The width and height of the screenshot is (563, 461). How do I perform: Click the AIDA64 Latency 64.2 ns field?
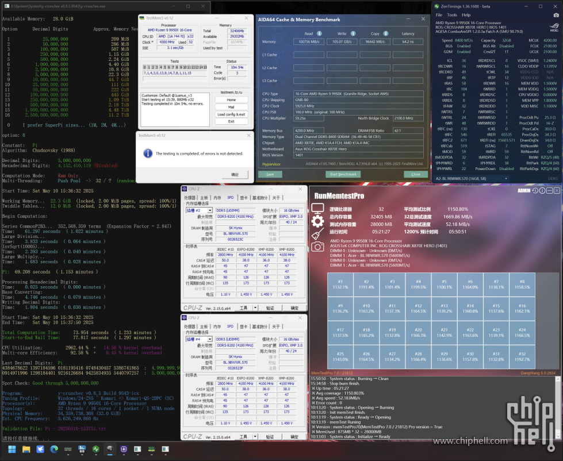pyautogui.click(x=408, y=41)
